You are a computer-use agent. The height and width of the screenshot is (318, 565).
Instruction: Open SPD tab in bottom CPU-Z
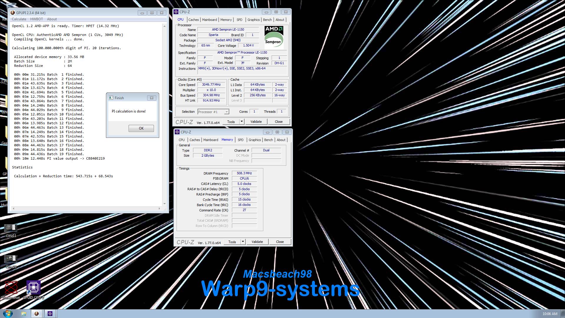coord(241,140)
